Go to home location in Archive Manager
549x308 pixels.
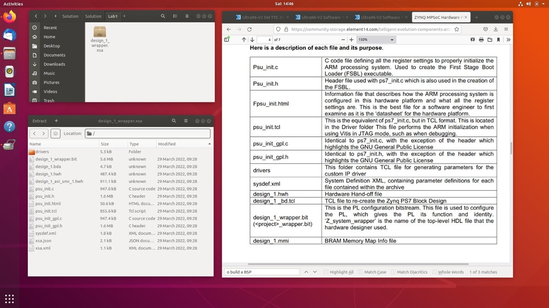(55, 133)
